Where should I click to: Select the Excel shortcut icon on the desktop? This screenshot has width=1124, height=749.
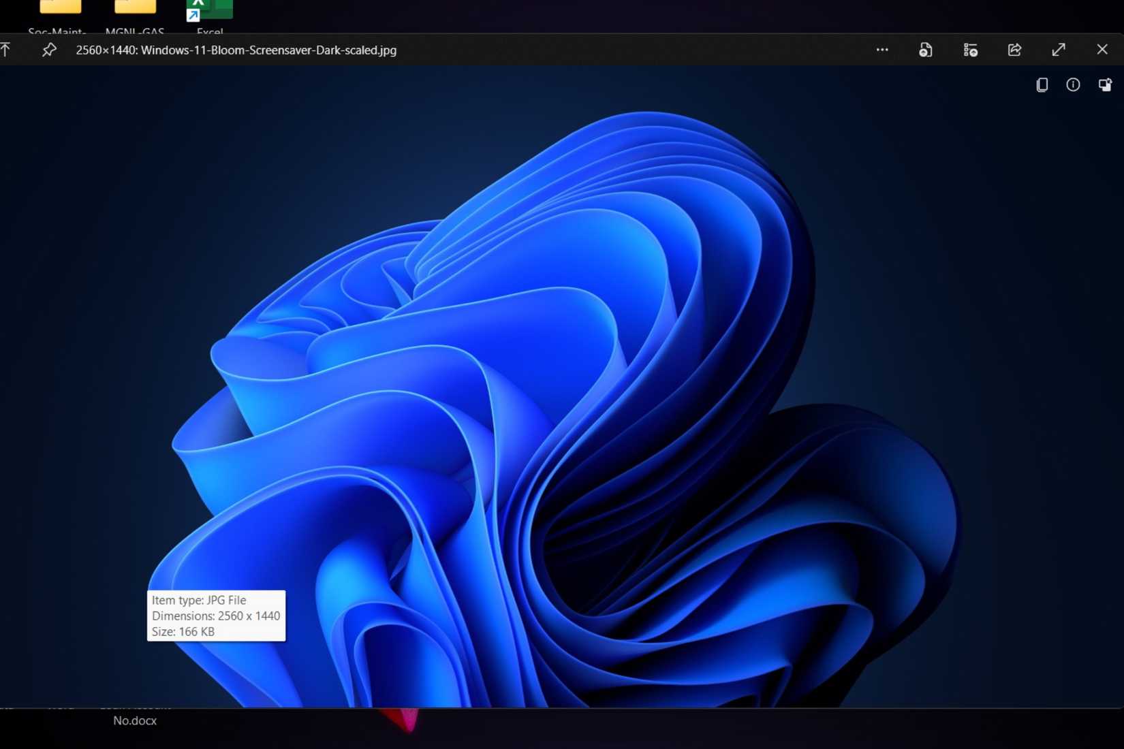coord(209,16)
